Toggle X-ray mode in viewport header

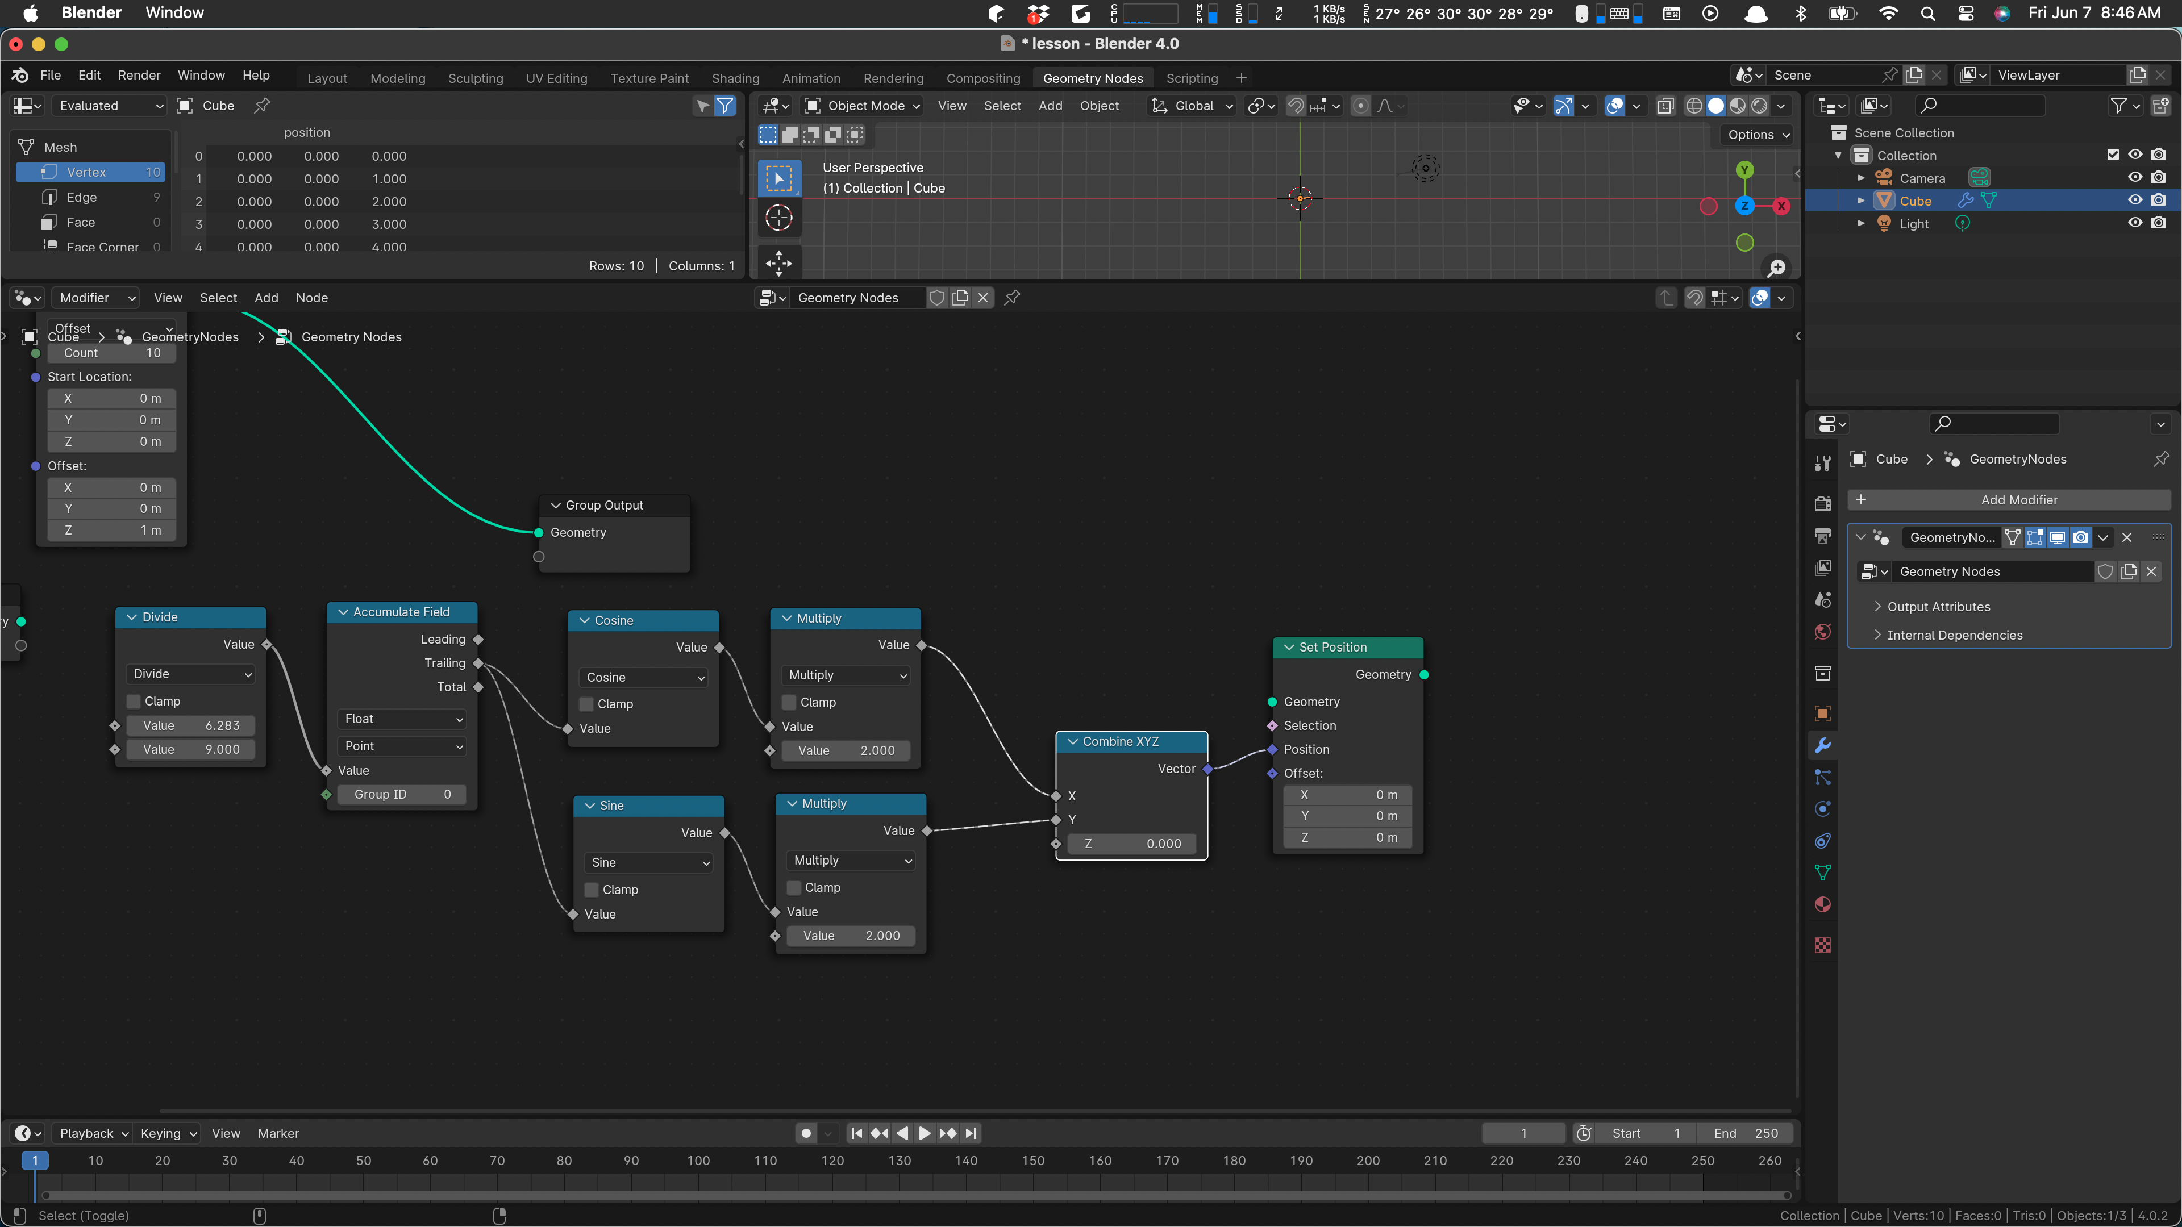point(1666,106)
